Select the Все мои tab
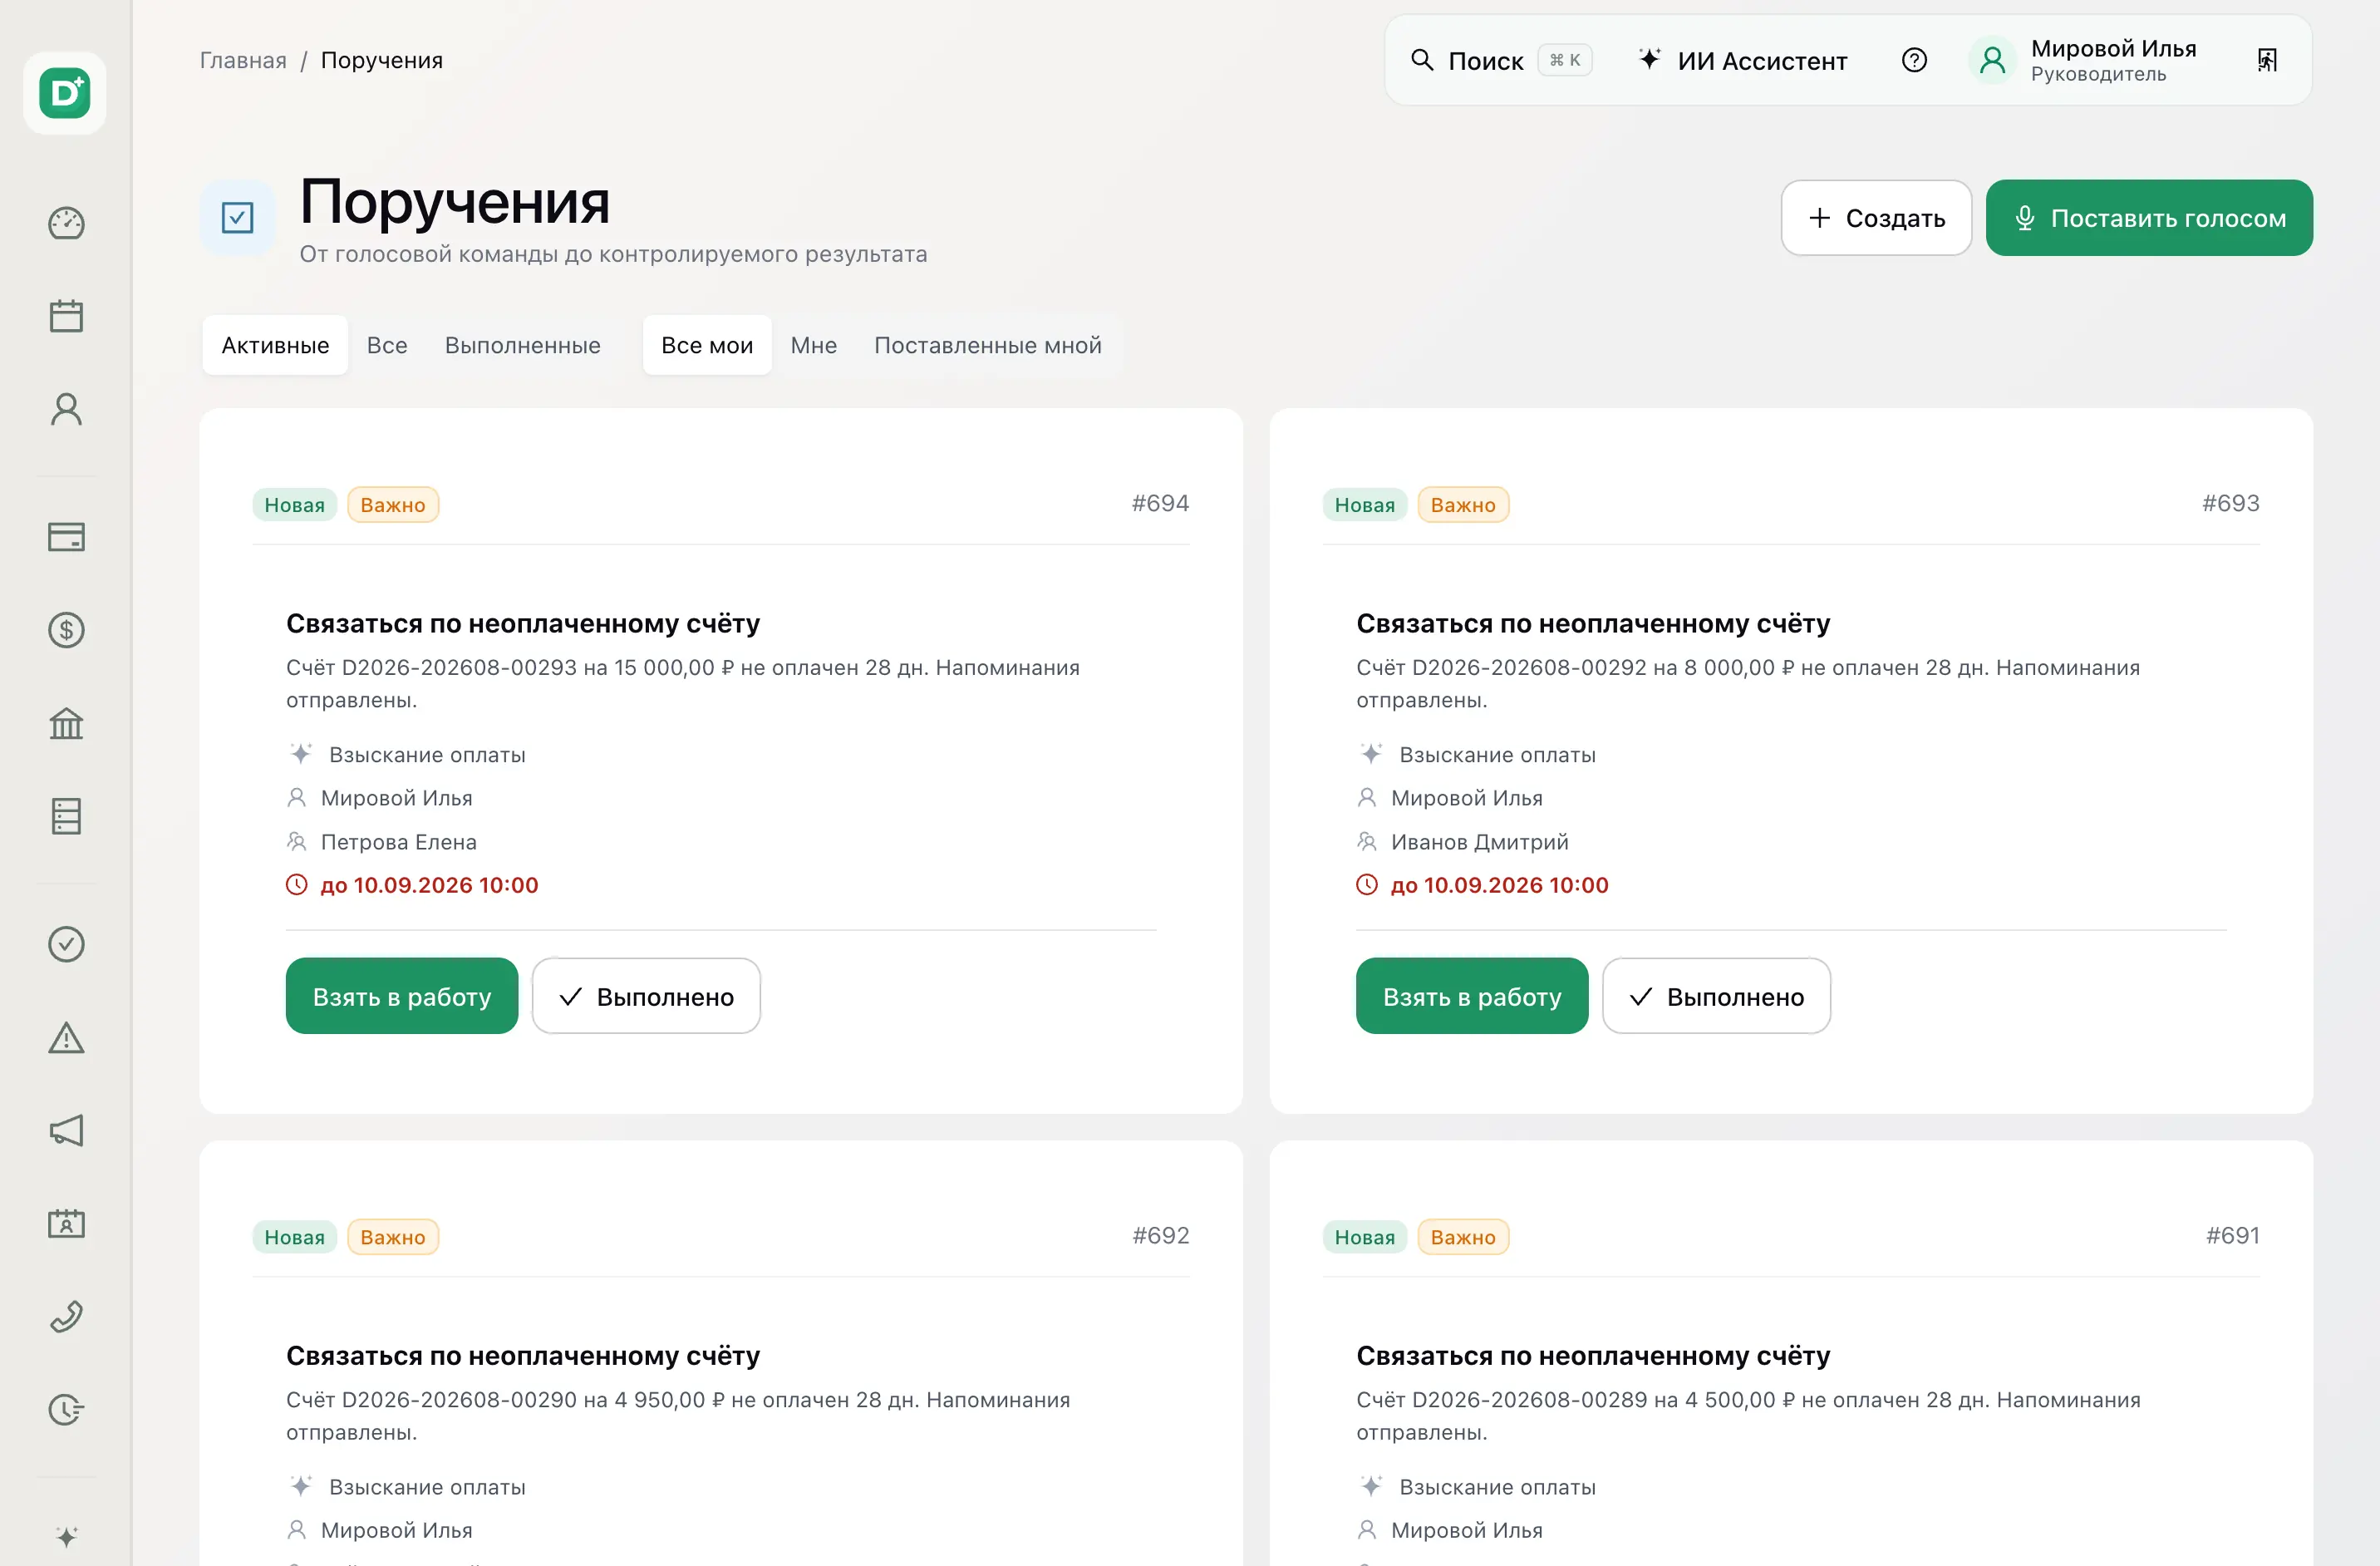This screenshot has width=2380, height=1566. (x=707, y=345)
